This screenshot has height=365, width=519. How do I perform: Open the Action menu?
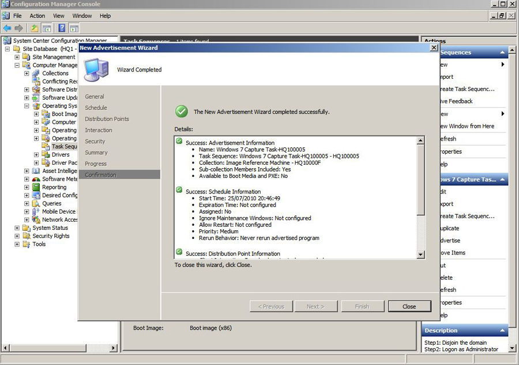[x=37, y=16]
